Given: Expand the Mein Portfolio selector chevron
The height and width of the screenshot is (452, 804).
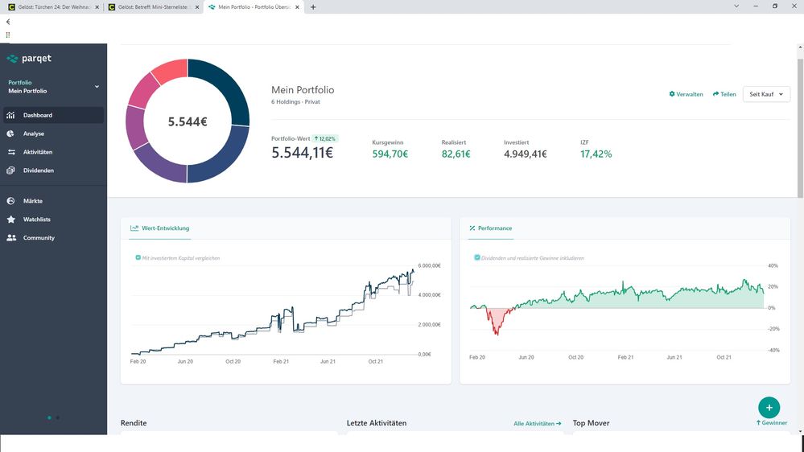Looking at the screenshot, I should click(97, 87).
